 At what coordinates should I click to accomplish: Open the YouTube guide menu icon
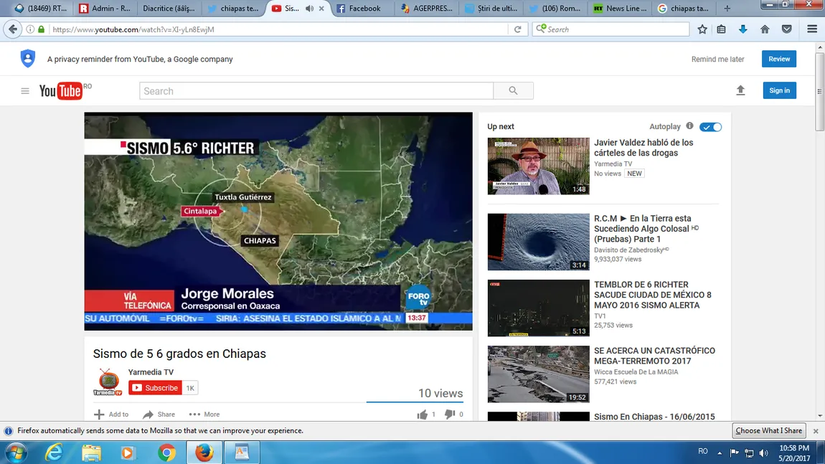tap(24, 91)
